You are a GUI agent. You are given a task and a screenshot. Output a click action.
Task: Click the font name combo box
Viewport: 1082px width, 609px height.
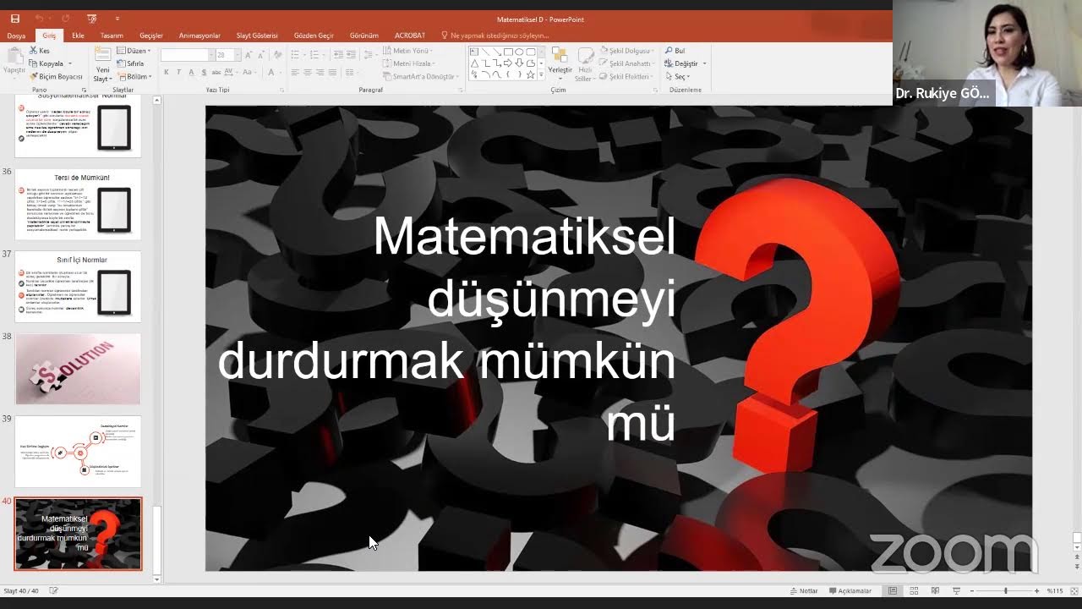click(186, 55)
